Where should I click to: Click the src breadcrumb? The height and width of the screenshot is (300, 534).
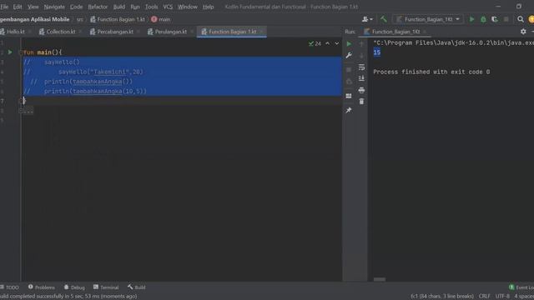[x=80, y=19]
